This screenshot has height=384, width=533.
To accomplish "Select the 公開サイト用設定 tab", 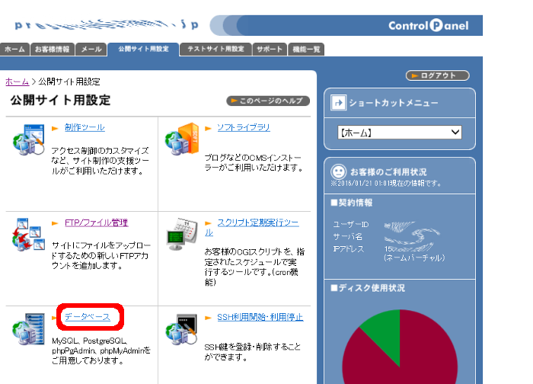I will [x=143, y=49].
